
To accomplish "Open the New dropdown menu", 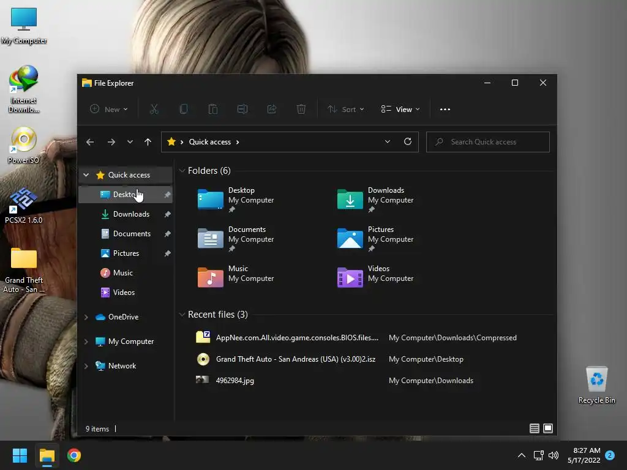I will (x=109, y=109).
